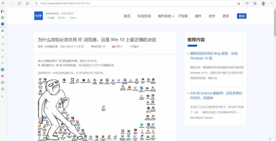
Task: Click the tagline 一台电脑，一部手机，一个时代
Action: coord(61,18)
